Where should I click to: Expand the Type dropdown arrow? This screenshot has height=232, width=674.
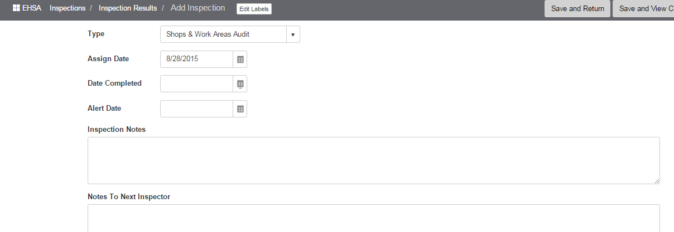pyautogui.click(x=293, y=34)
